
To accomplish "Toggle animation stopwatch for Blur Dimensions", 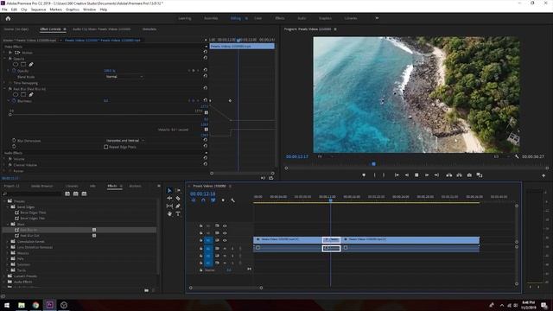I will [x=14, y=140].
